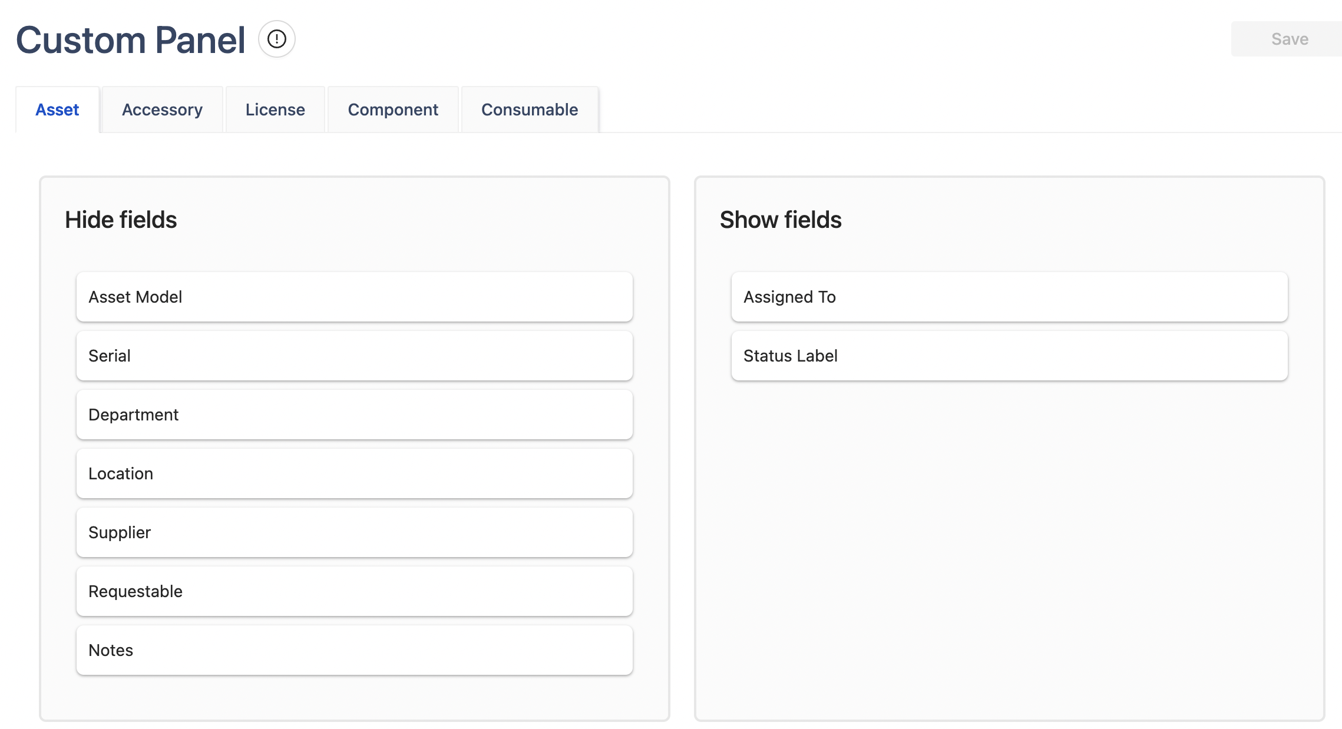Image resolution: width=1342 pixels, height=729 pixels.
Task: Click the Notes field card
Action: 354,650
